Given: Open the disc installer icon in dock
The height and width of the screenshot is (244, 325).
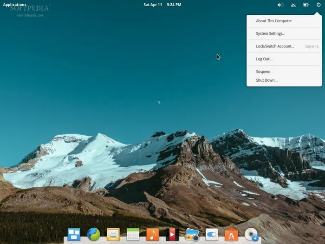Looking at the screenshot, I should 251,234.
